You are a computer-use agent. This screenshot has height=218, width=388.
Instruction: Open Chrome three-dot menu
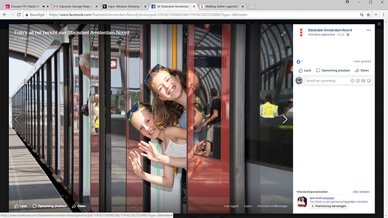383,15
